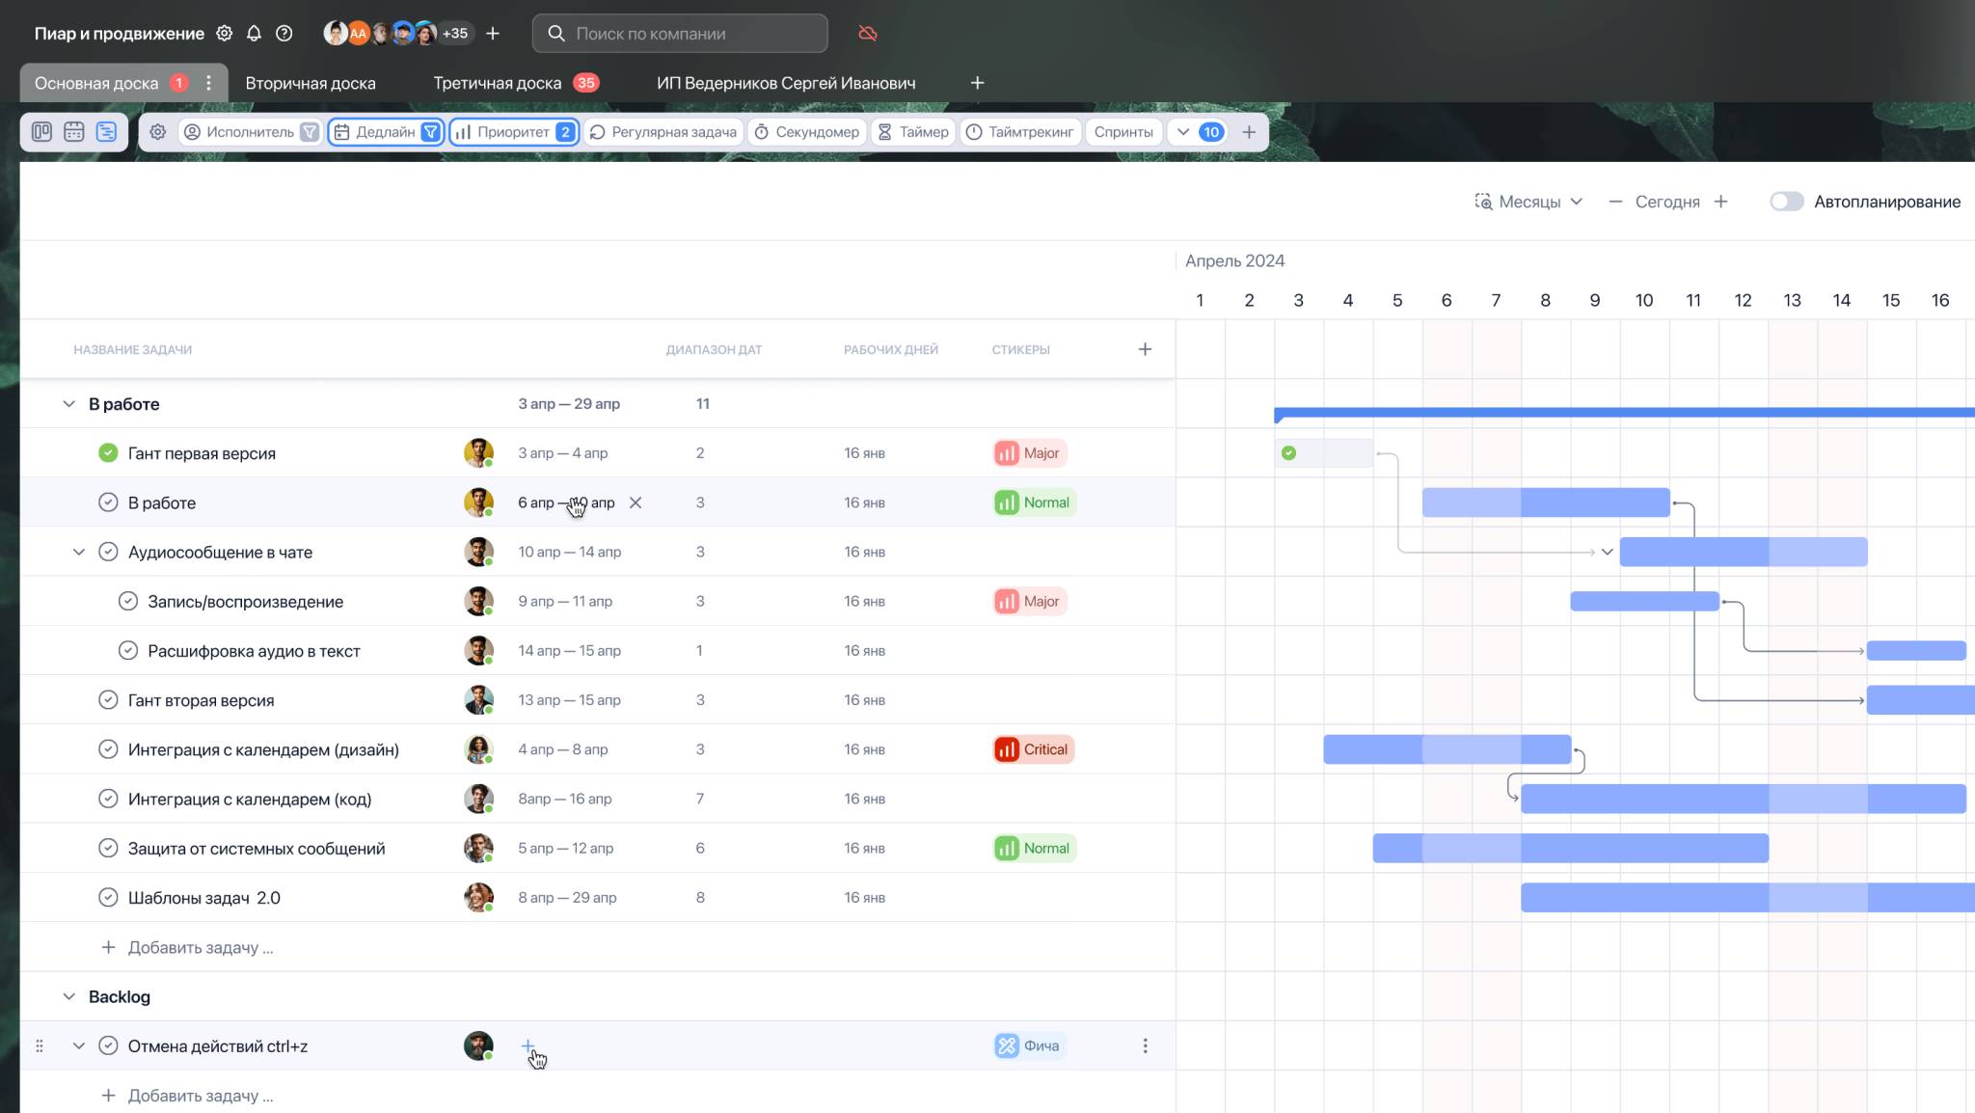Image resolution: width=1975 pixels, height=1113 pixels.
Task: Mark 'Гант вторая версия' task as complete
Action: 108,700
